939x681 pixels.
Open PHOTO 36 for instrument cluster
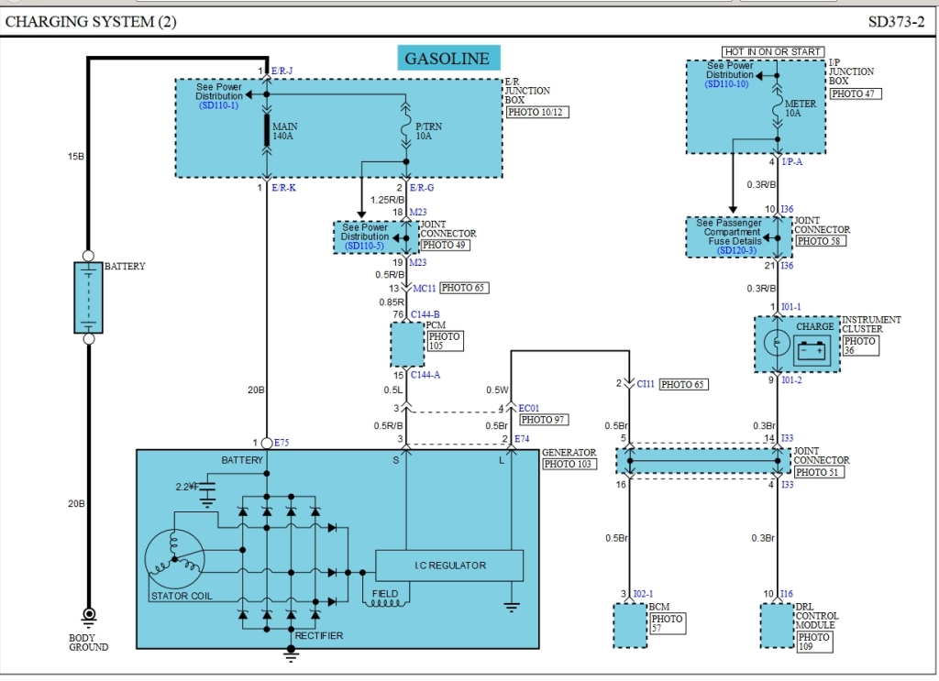pos(860,346)
